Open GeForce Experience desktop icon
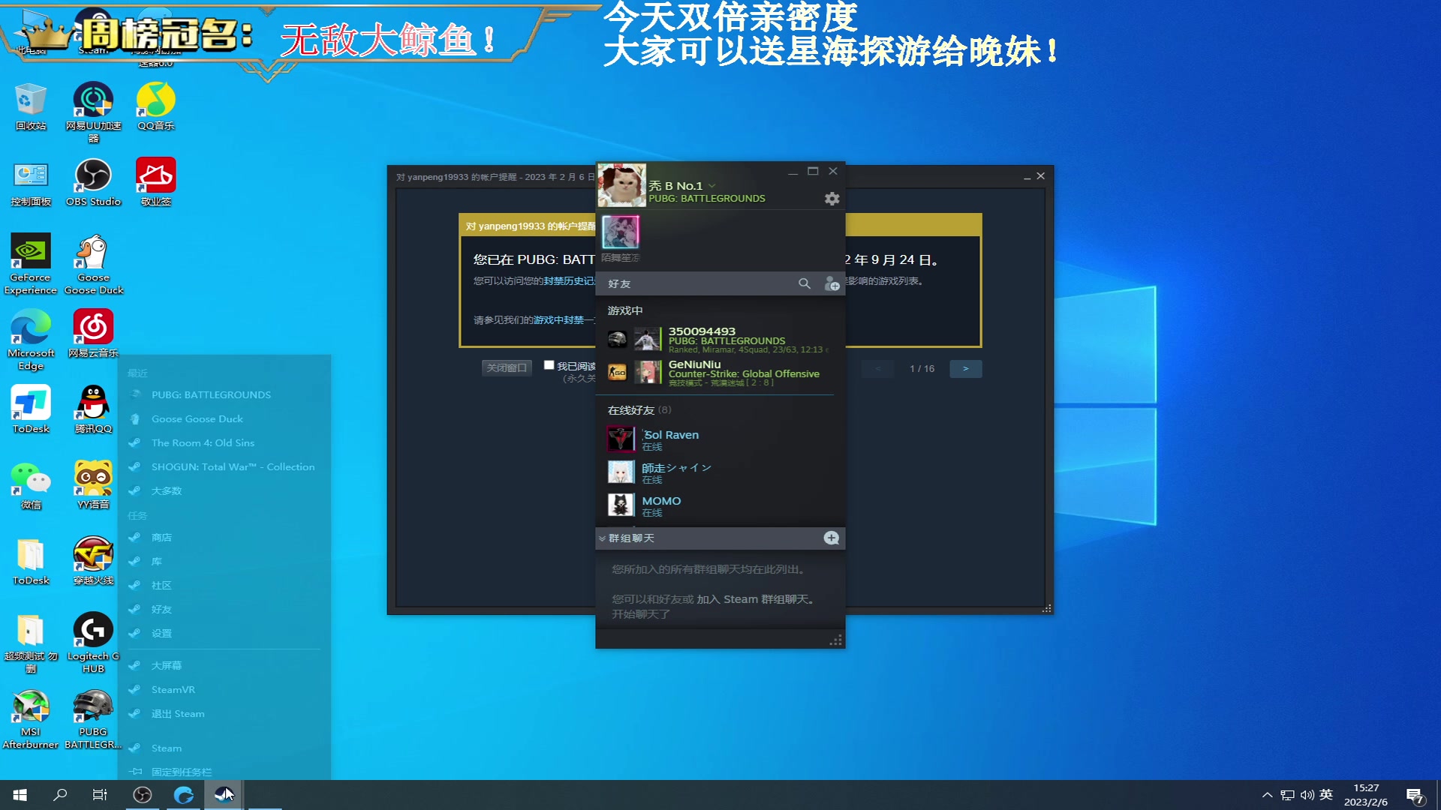The height and width of the screenshot is (810, 1441). click(x=30, y=251)
